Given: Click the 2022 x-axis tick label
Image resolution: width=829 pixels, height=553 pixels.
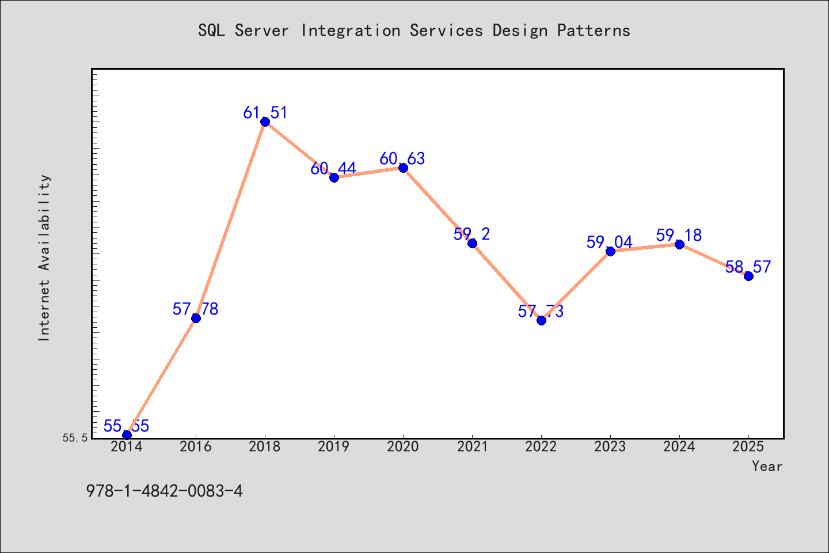Looking at the screenshot, I should [x=541, y=447].
